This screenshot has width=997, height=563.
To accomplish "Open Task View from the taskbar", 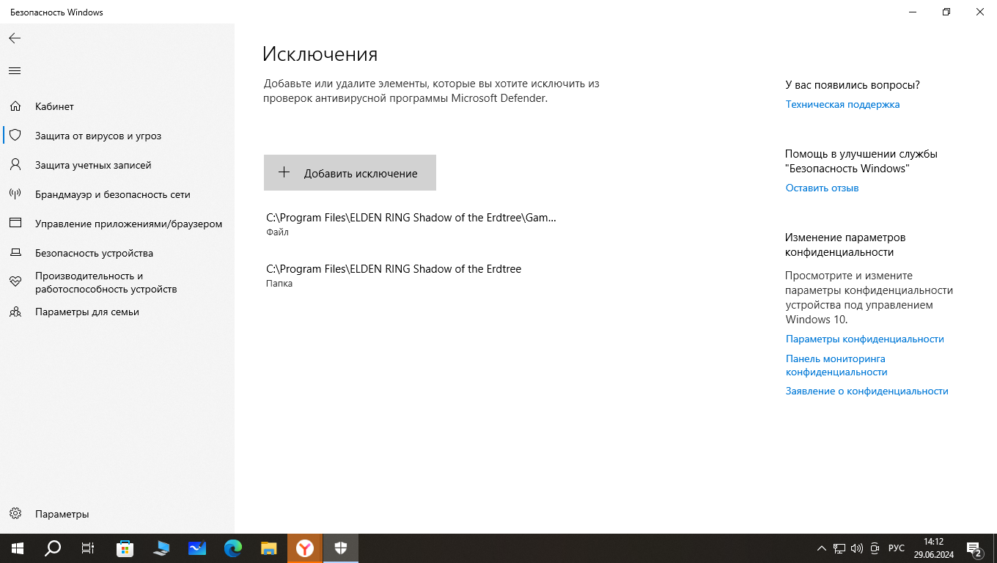I will tap(88, 548).
